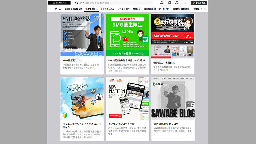Open the chat messages icon
The height and width of the screenshot is (144, 256).
pyautogui.click(x=177, y=3)
